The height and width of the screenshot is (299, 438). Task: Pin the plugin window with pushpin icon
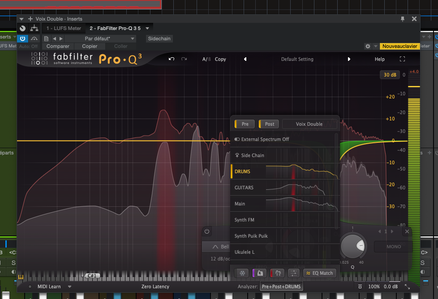pos(403,19)
